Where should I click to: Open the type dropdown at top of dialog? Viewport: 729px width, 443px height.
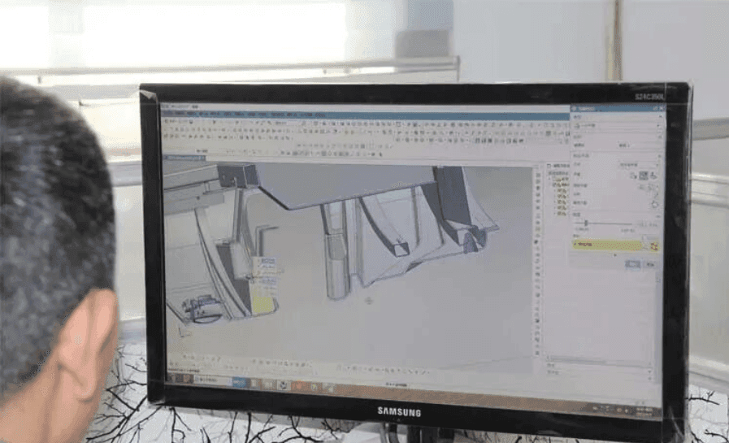[x=616, y=127]
